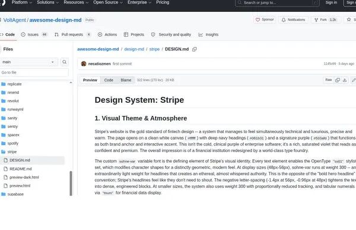Open the Raw file view
Screen dimensions: 356x230
tap(329, 80)
